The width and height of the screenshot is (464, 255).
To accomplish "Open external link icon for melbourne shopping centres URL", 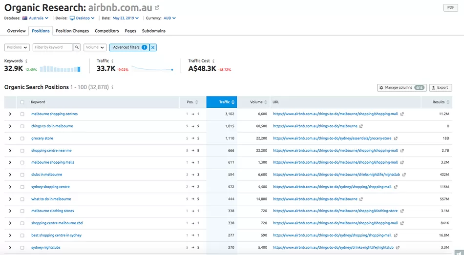I will pyautogui.click(x=402, y=114).
